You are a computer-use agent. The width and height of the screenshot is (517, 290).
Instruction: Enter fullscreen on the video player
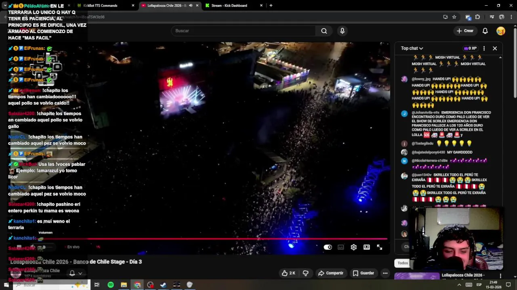379,247
